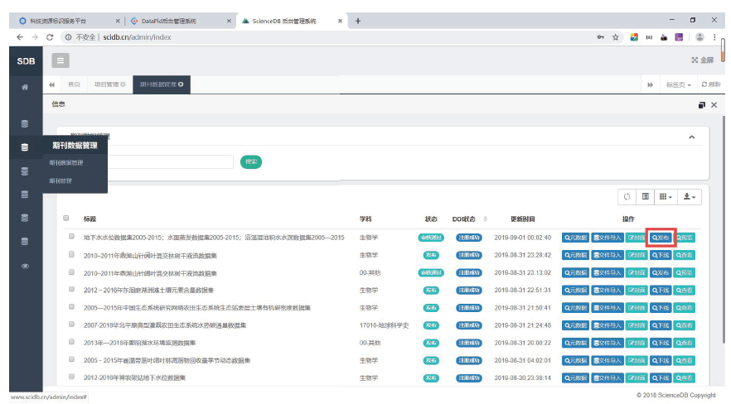Close the 期刊数据管理 tab with its x
Screen dimensions: 731x404
(x=181, y=84)
